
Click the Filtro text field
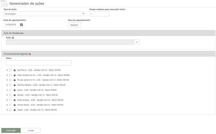pyautogui.click(x=39, y=63)
